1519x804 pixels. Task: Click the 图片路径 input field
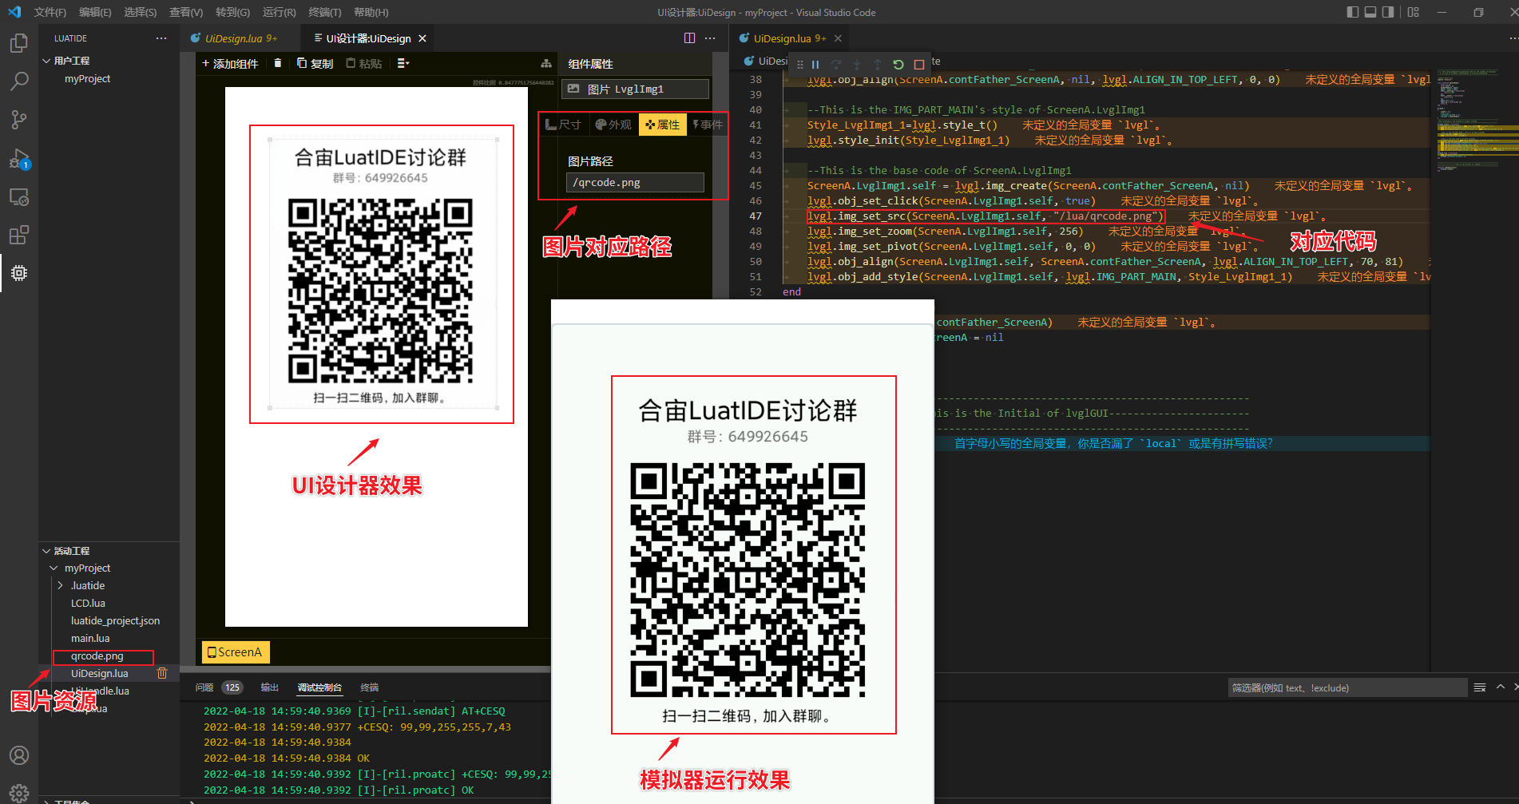[x=635, y=183]
